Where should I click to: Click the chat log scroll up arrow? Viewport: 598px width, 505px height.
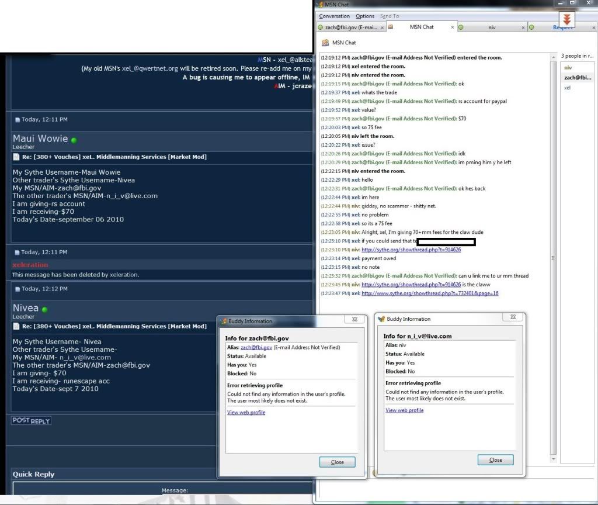[x=554, y=57]
